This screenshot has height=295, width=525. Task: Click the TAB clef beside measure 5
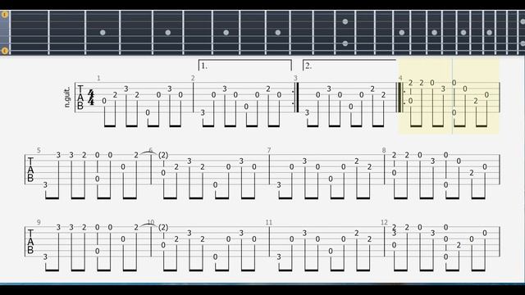pyautogui.click(x=30, y=170)
